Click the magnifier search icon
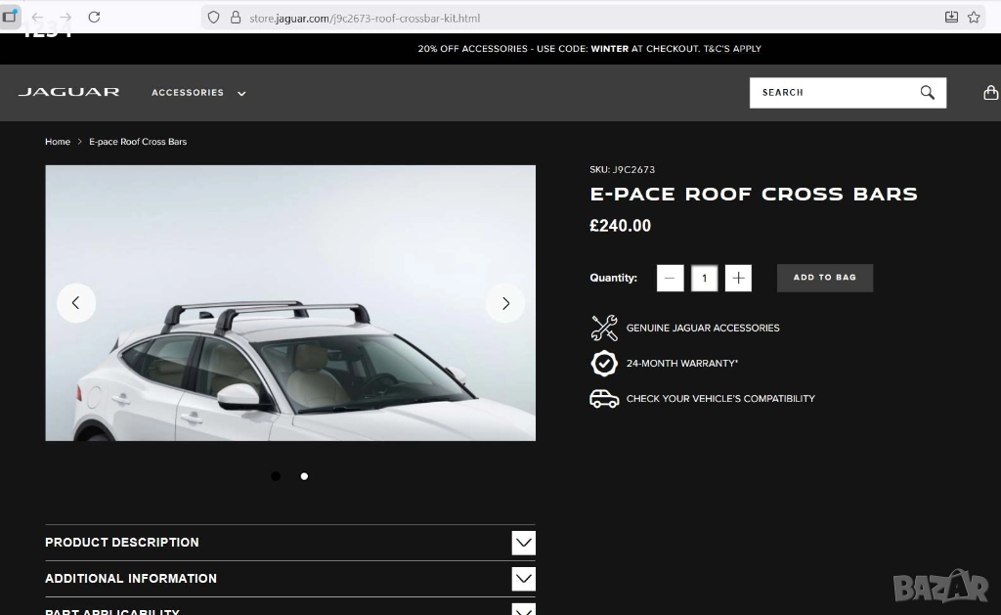1001x615 pixels. (928, 93)
